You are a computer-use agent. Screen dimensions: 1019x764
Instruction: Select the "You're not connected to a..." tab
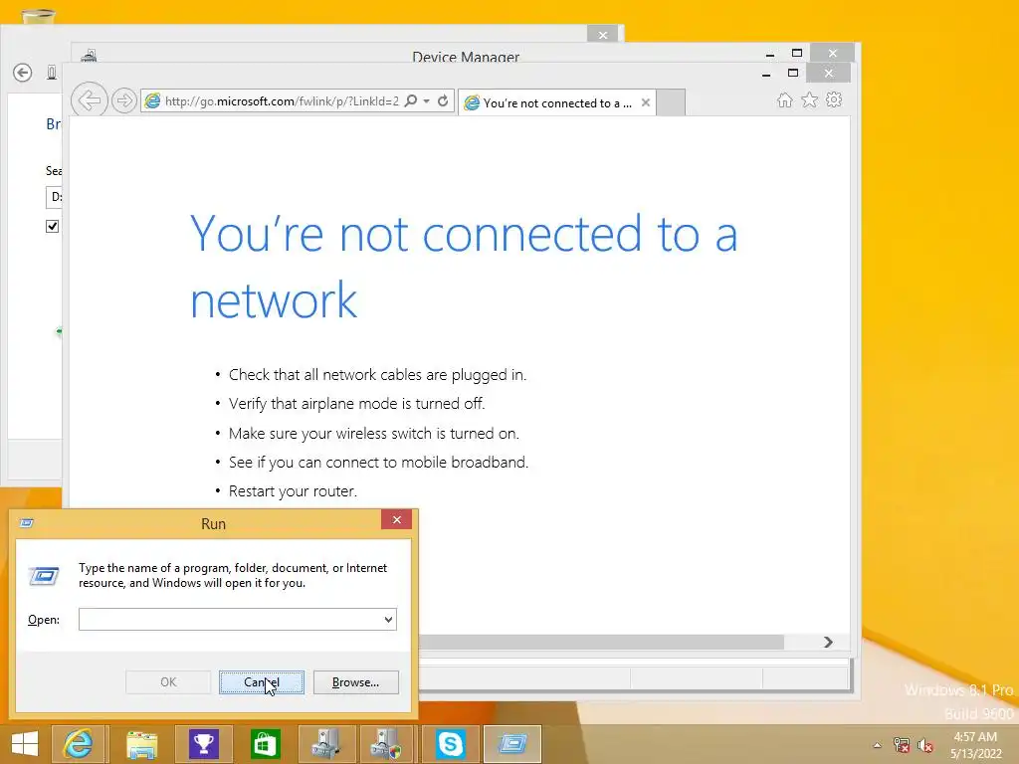coord(557,102)
